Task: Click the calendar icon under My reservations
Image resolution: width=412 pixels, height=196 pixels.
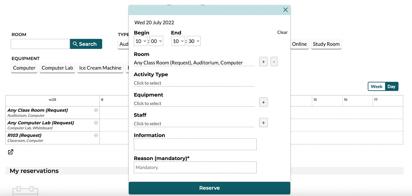Action: (x=25, y=191)
